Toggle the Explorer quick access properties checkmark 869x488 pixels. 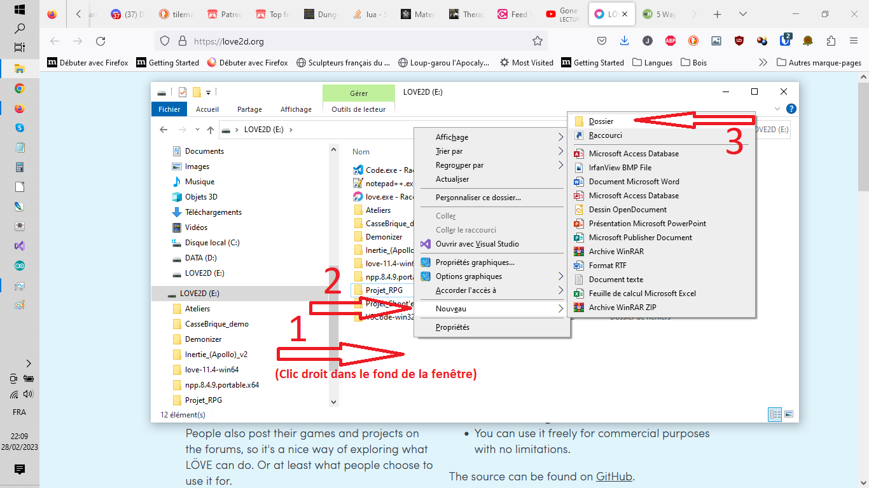[183, 92]
